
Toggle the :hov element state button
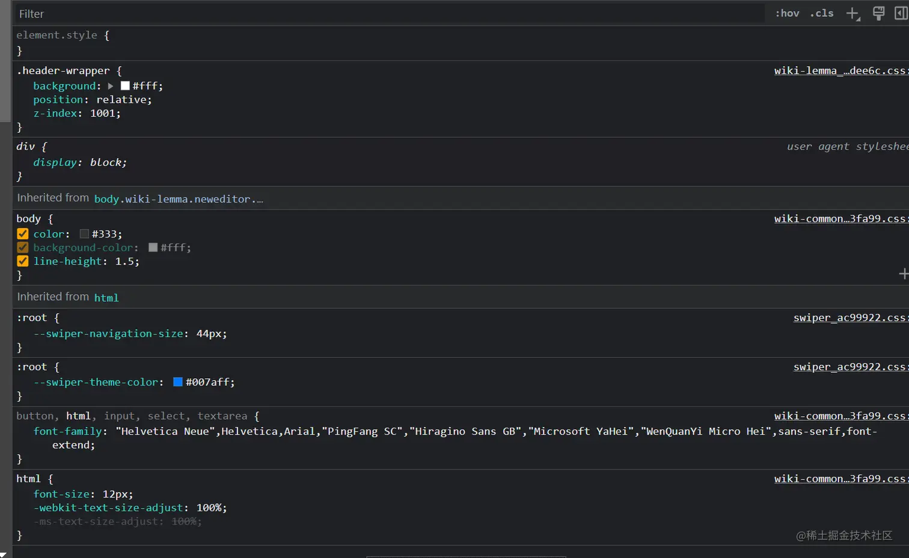click(x=787, y=13)
